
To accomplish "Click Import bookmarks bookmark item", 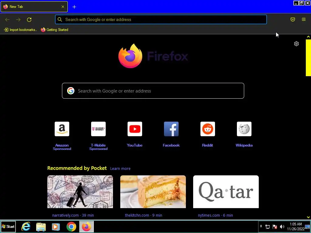I will [20, 30].
